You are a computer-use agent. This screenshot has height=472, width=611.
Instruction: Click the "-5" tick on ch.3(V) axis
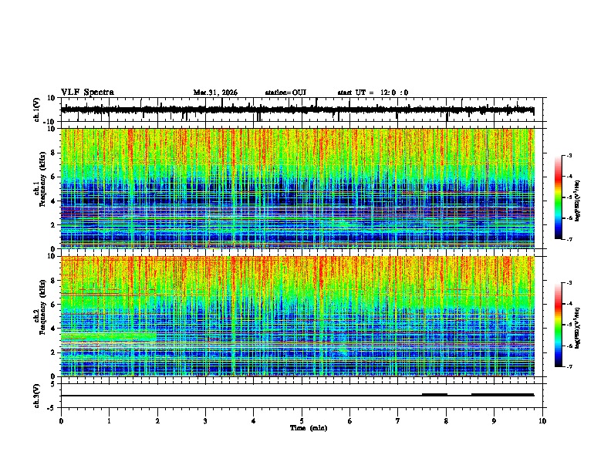[52, 408]
